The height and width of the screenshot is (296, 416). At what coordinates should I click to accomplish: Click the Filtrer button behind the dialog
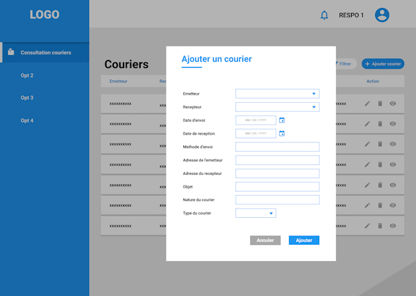click(345, 64)
